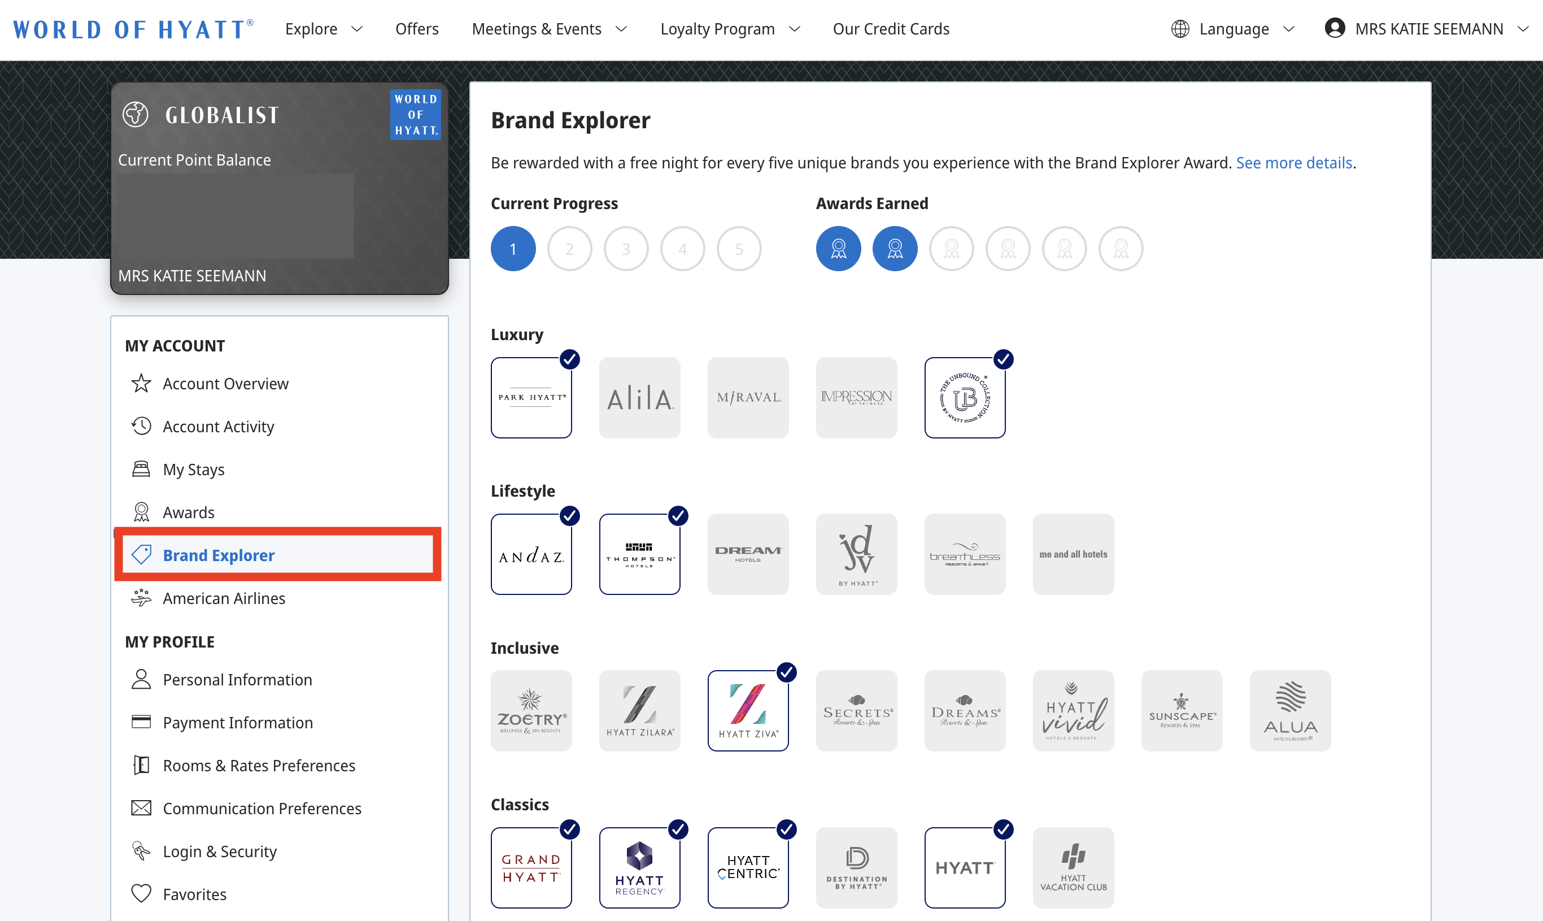Screen dimensions: 1543x921
Task: Click the Grand Hyatt checkmark badge
Action: click(570, 829)
